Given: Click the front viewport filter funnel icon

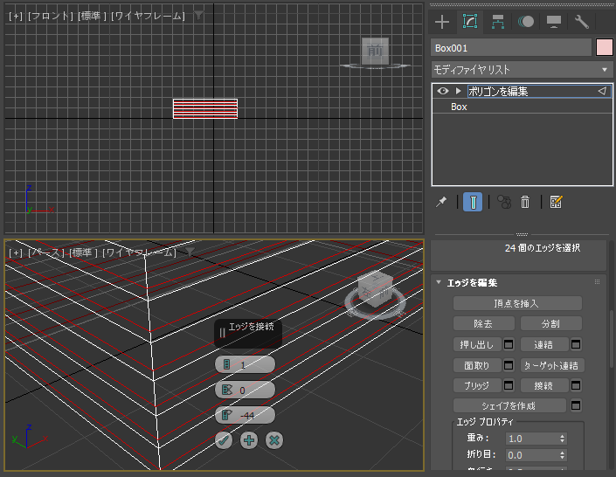Looking at the screenshot, I should 199,16.
